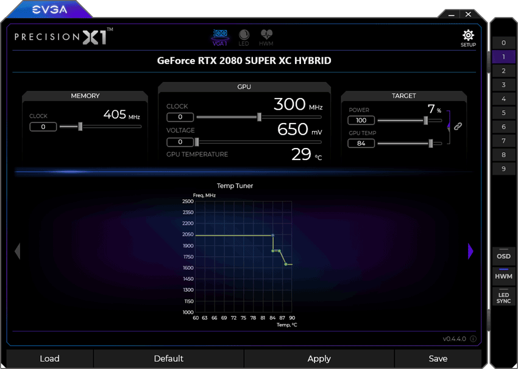Click the 650 mV voltage reading
The height and width of the screenshot is (369, 518).
point(300,129)
